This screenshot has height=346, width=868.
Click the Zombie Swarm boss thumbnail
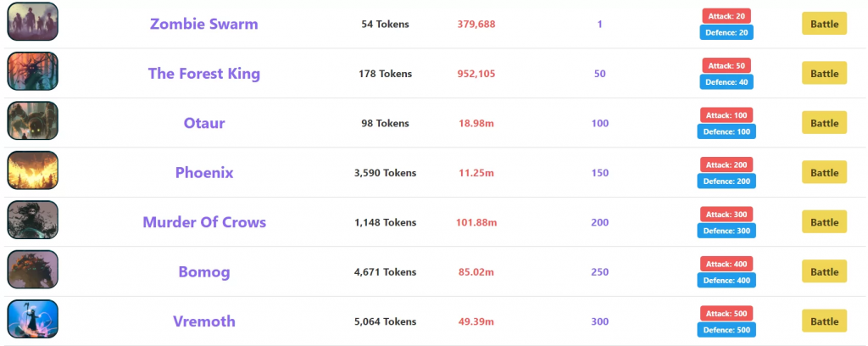click(33, 21)
